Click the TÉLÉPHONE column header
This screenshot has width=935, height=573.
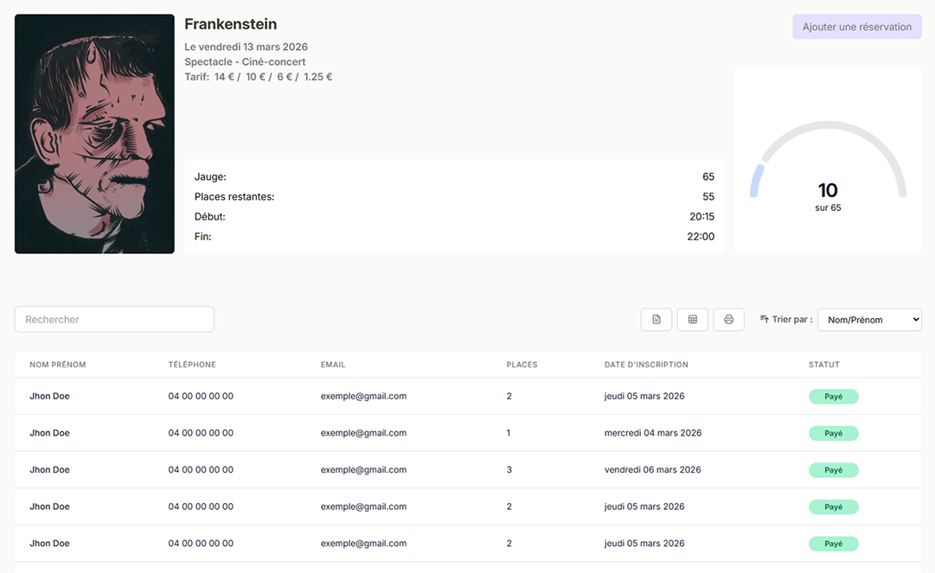click(192, 365)
